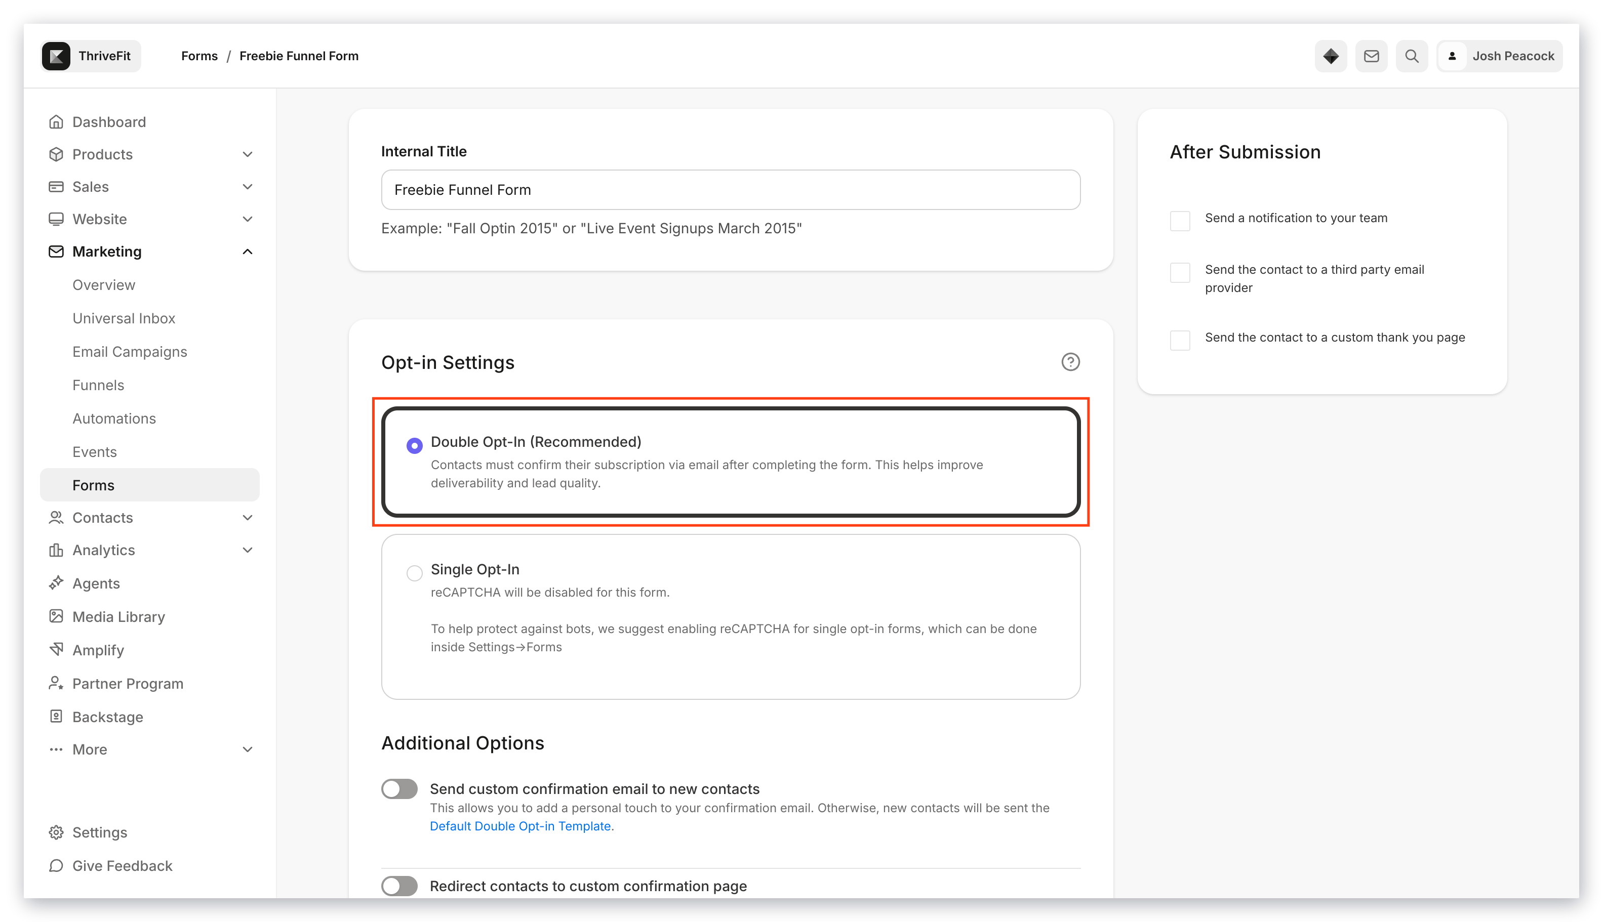The image size is (1603, 922).
Task: Open Automations in sidebar
Action: pyautogui.click(x=114, y=418)
